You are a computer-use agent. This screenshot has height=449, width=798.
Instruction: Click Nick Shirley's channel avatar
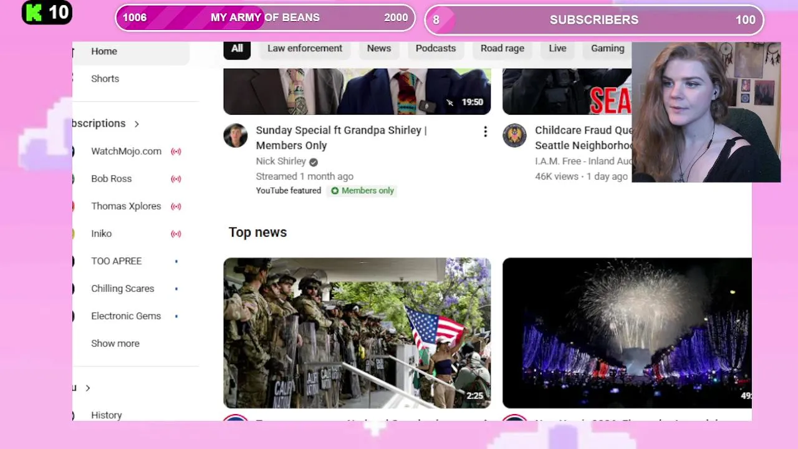click(236, 135)
